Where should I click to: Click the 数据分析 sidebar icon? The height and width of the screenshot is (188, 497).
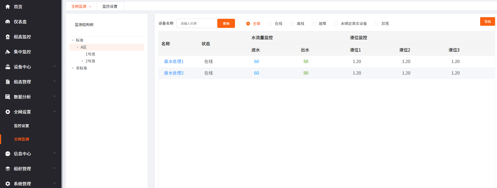pos(8,97)
